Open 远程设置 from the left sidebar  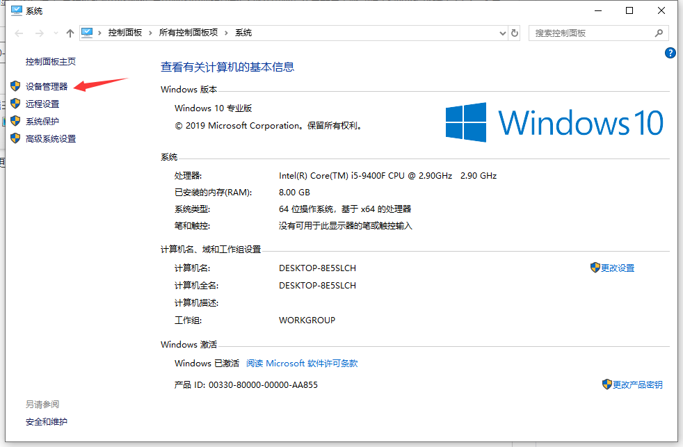point(42,104)
